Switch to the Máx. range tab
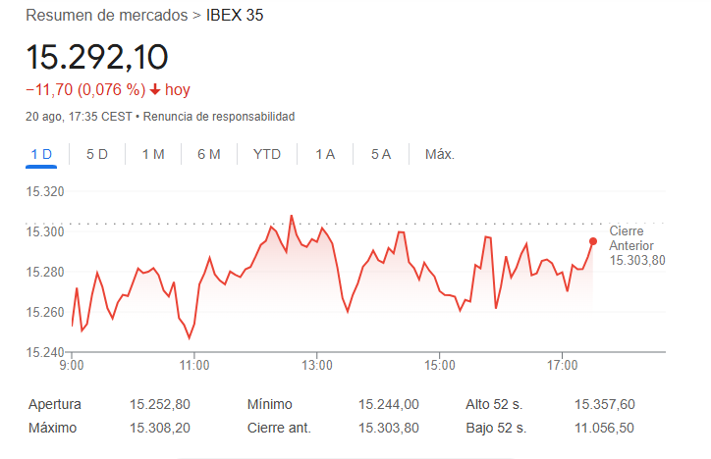This screenshot has width=711, height=459. coord(439,154)
